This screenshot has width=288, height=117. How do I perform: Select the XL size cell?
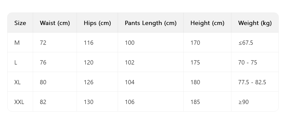pos(18,82)
